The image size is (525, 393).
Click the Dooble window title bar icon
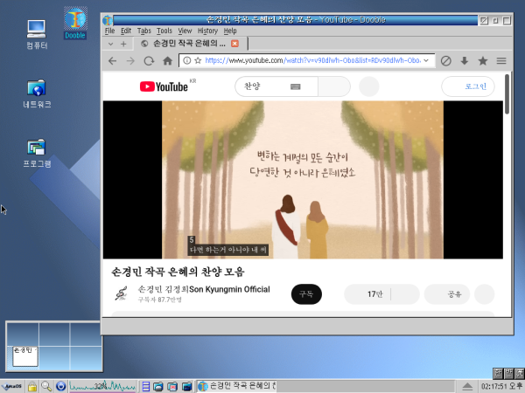point(108,20)
